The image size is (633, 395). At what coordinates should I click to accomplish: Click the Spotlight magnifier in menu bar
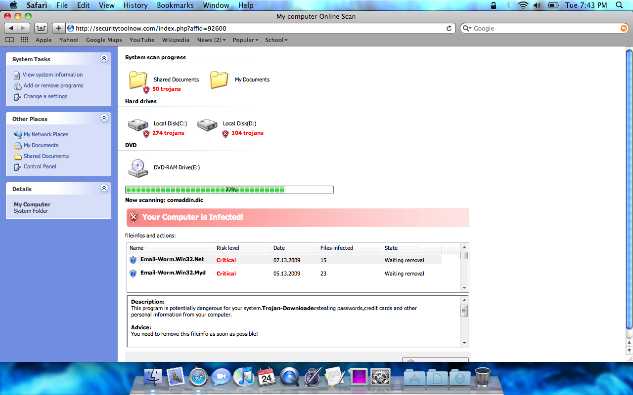pyautogui.click(x=619, y=5)
